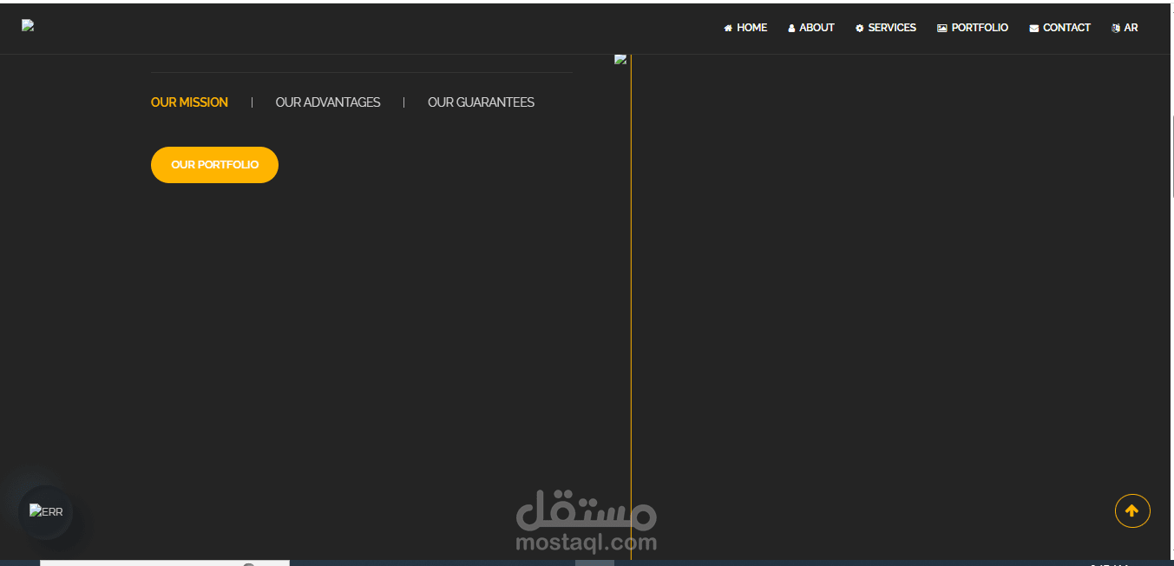Switch to the OUR ADVANTAGES tab
The width and height of the screenshot is (1174, 566).
point(328,102)
